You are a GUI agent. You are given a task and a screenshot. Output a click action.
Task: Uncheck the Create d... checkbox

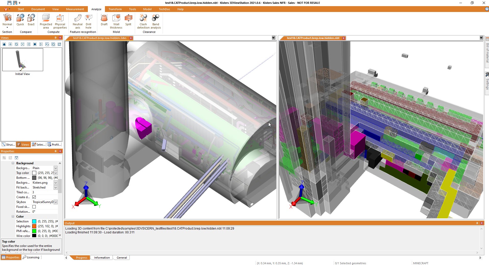click(x=34, y=197)
